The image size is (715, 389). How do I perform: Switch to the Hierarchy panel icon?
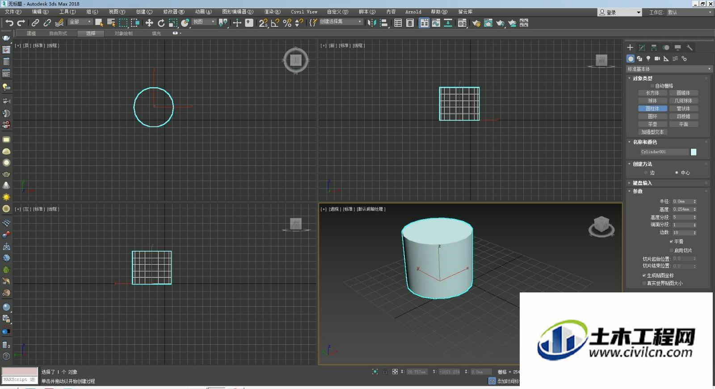(654, 47)
